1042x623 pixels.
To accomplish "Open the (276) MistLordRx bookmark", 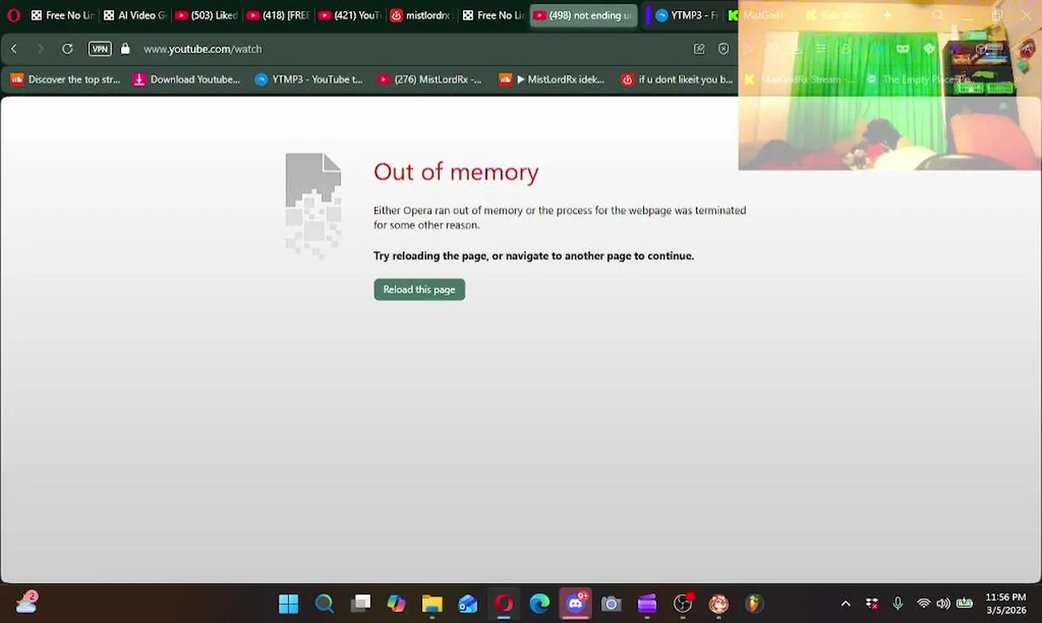I will [429, 79].
